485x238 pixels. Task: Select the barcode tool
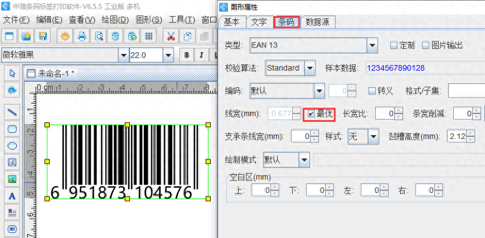pyautogui.click(x=12, y=229)
